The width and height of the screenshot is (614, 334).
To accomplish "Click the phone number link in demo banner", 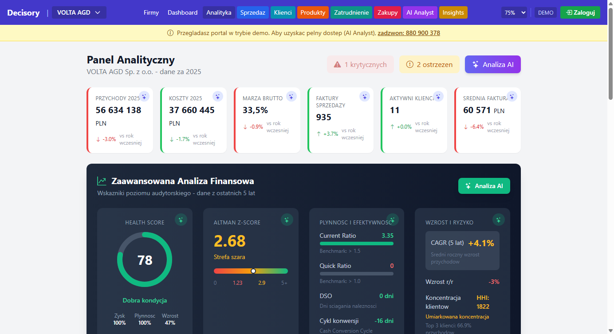I will pyautogui.click(x=409, y=33).
